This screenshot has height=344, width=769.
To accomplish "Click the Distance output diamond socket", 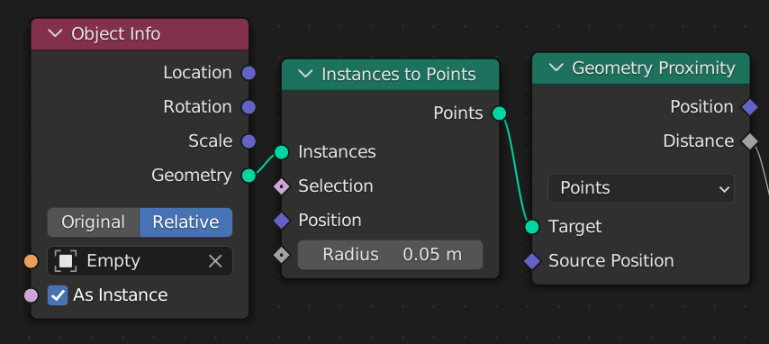I will [x=750, y=141].
